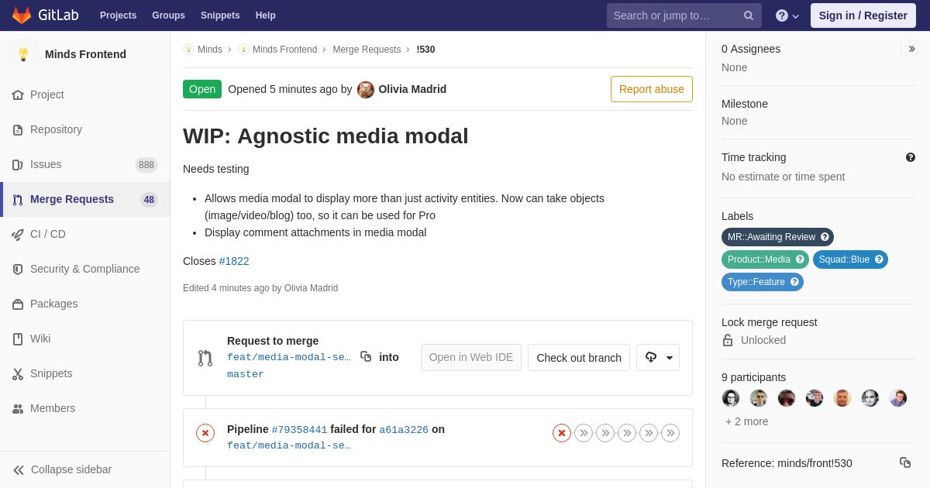Open the Groups menu in the top navigation
Screen dimensions: 930x488
click(x=168, y=15)
